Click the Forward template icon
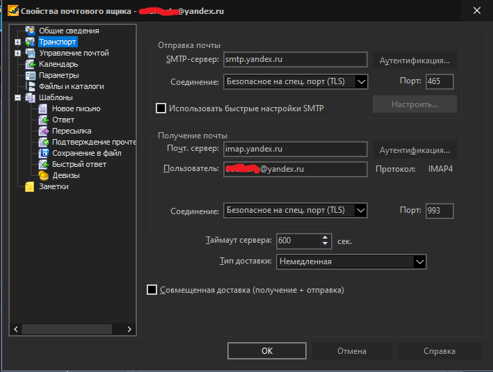Screen dimensions: 493x372 coord(43,131)
